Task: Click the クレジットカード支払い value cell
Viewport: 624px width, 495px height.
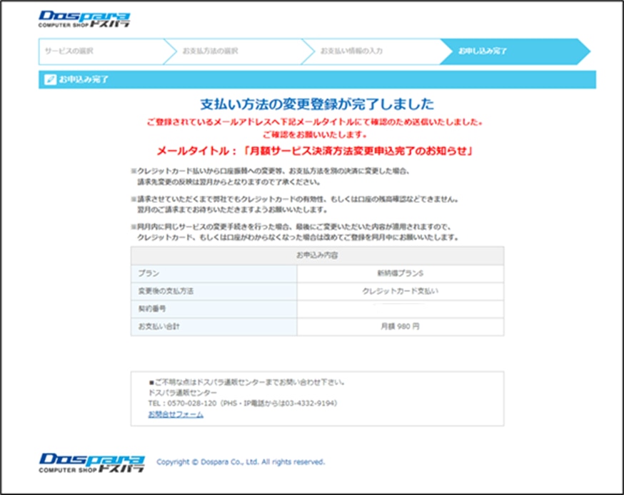Action: point(400,291)
